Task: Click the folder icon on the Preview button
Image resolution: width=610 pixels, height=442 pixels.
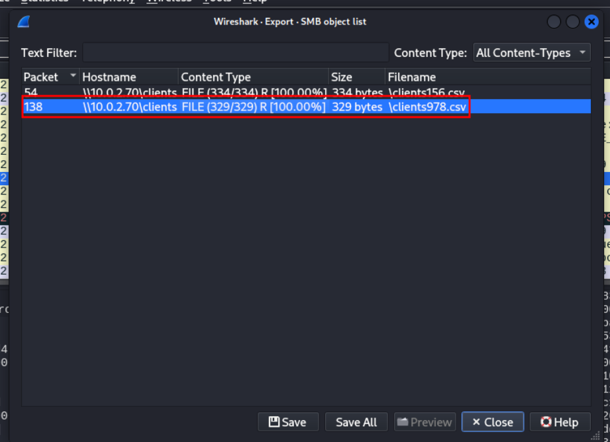Action: coord(402,421)
